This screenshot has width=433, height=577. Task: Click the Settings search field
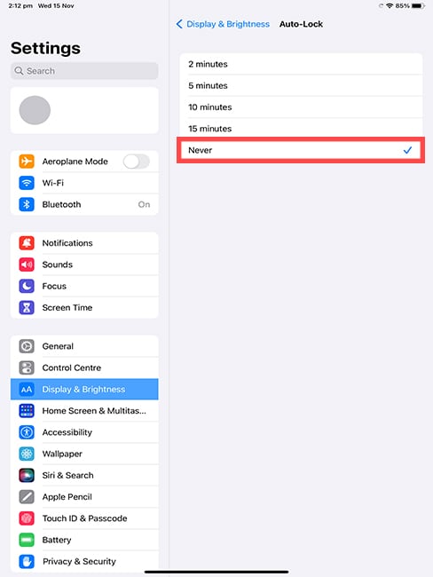pyautogui.click(x=84, y=71)
